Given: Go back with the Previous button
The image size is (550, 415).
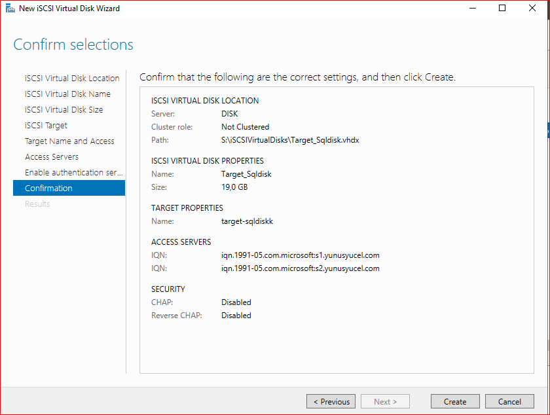Looking at the screenshot, I should [331, 401].
